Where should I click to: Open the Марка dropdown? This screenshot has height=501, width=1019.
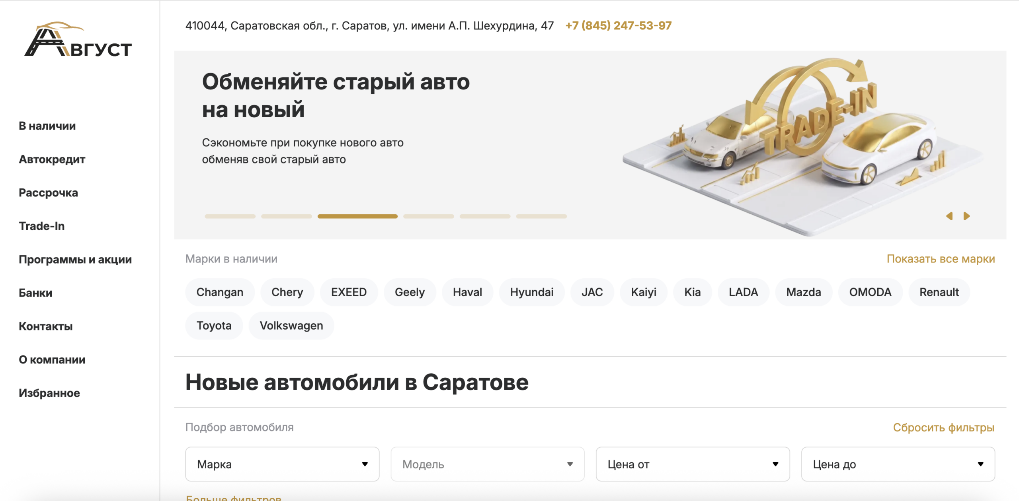[x=282, y=464]
